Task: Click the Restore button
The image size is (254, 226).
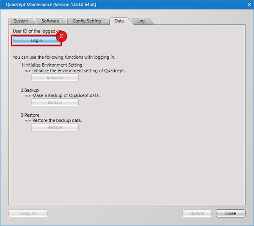Action: click(x=55, y=127)
